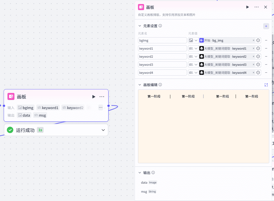This screenshot has width=274, height=201.
Task: Click info icon next to 元素设置
Action: pos(160,26)
